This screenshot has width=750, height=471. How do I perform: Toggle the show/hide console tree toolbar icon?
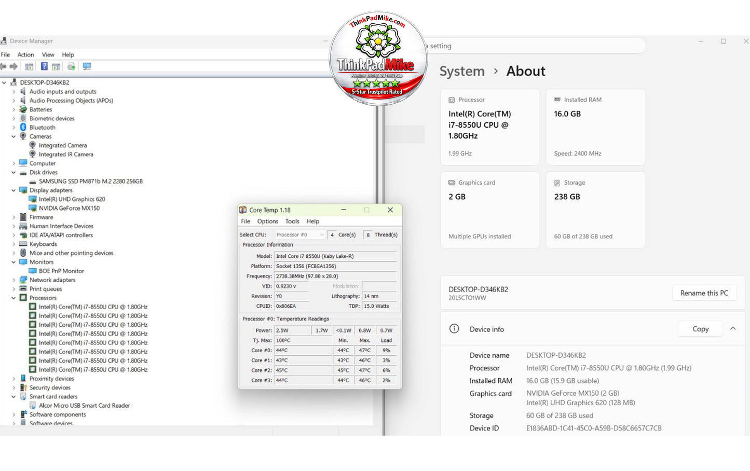29,66
